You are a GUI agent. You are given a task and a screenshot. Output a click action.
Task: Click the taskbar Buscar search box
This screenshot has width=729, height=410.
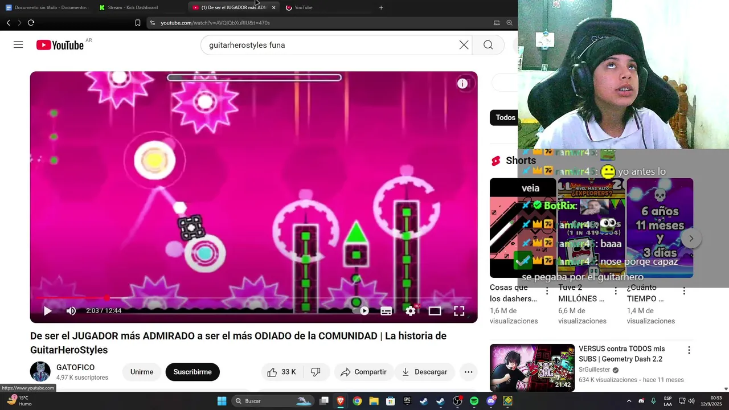point(273,401)
